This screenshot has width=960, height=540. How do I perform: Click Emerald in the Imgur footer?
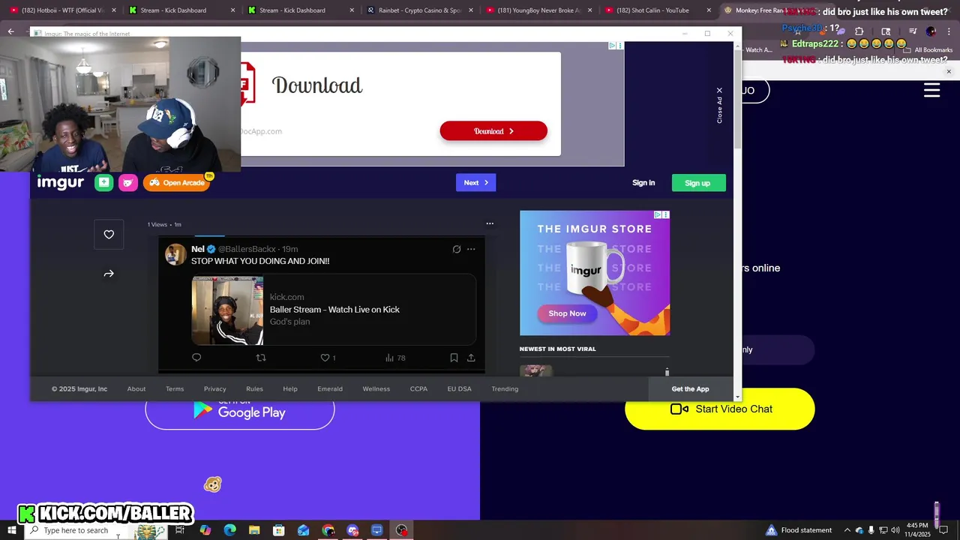330,388
